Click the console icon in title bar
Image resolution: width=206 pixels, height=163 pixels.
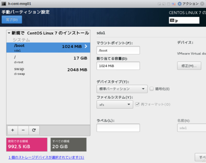(x=4, y=4)
